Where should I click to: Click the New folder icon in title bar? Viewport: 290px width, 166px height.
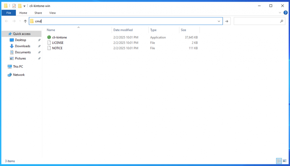tap(20, 6)
